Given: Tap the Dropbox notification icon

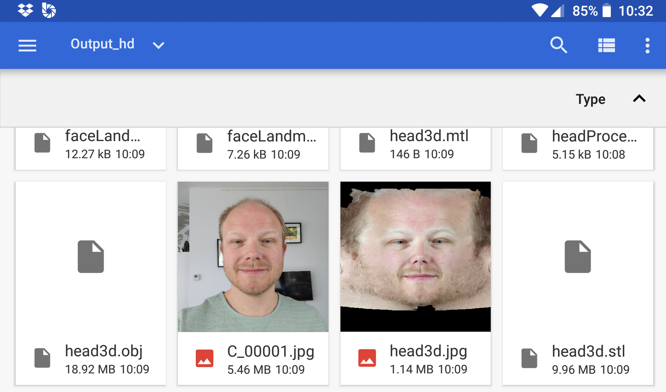Looking at the screenshot, I should coord(25,10).
